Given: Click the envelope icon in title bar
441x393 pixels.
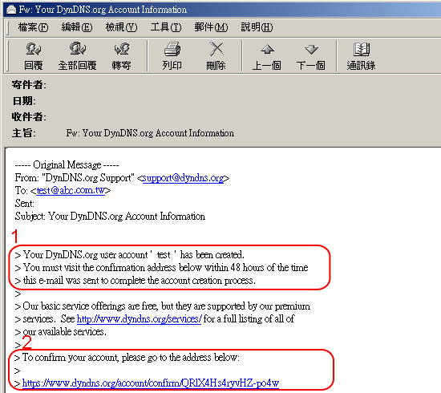Looking at the screenshot, I should (x=11, y=10).
